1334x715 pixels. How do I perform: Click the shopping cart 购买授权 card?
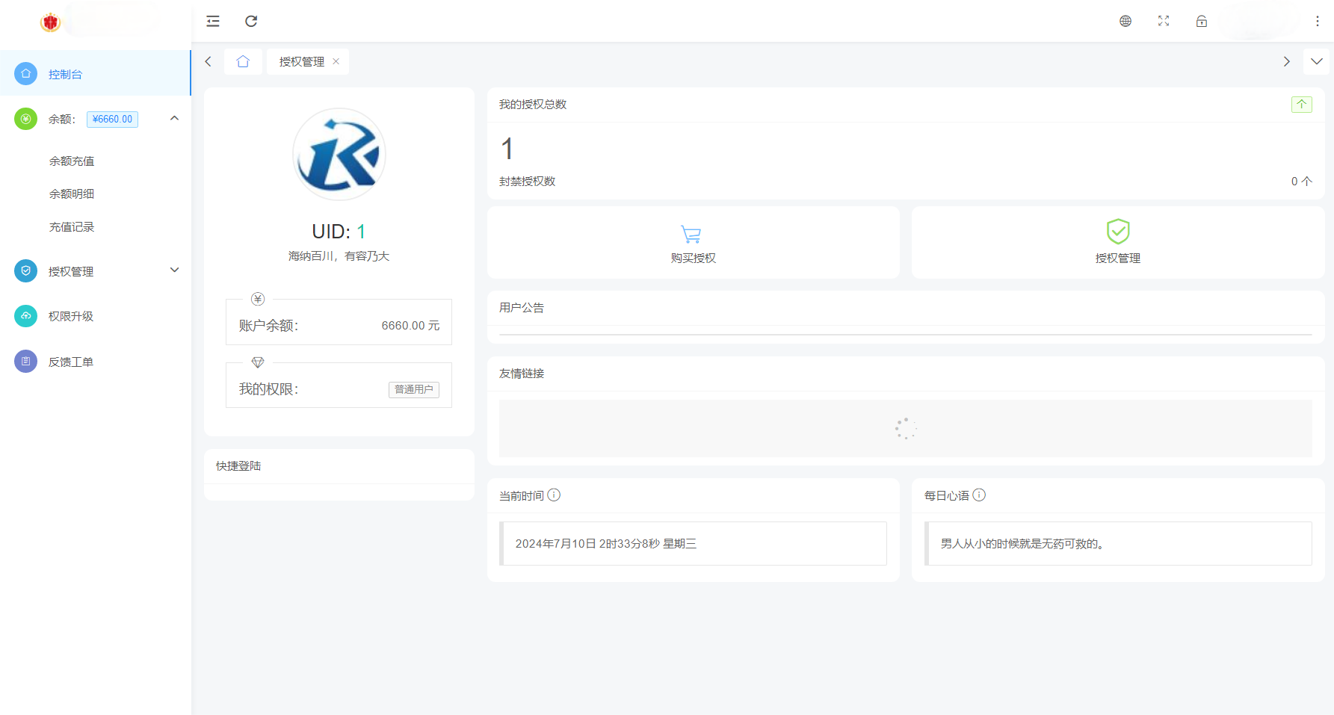[x=692, y=242]
